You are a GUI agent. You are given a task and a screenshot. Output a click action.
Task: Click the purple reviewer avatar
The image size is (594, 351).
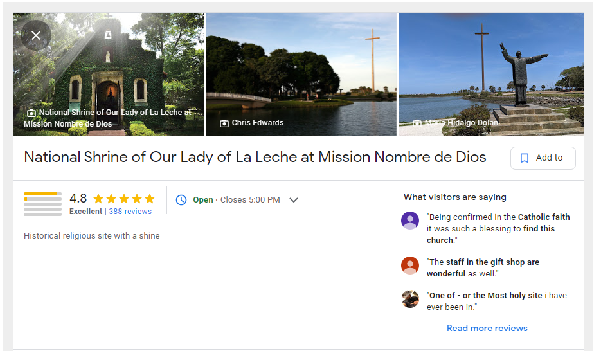410,221
